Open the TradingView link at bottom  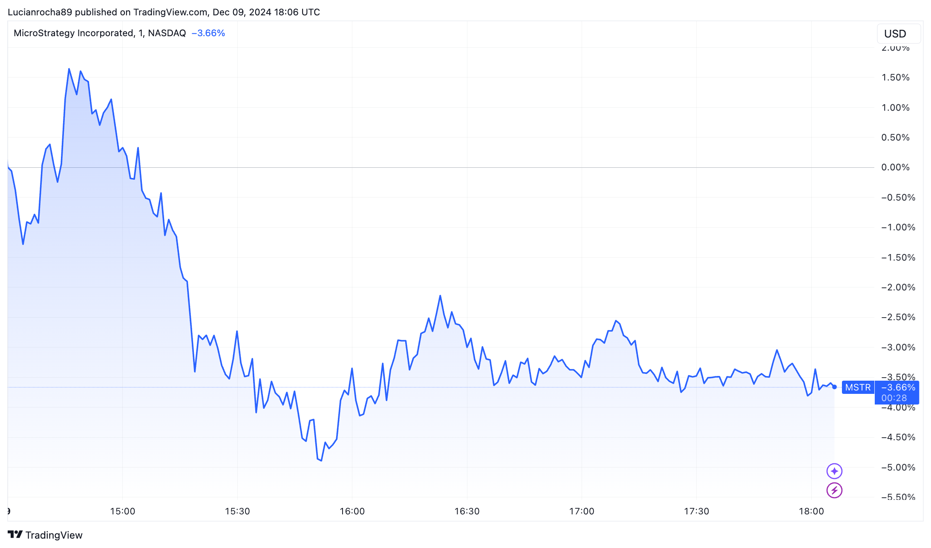tap(45, 535)
